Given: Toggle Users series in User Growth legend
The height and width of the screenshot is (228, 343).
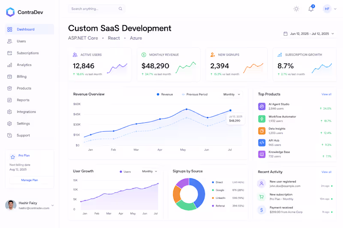Looking at the screenshot, I should (125, 172).
